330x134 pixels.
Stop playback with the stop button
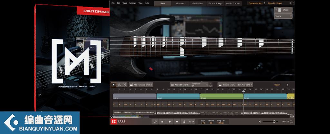pos(162,121)
